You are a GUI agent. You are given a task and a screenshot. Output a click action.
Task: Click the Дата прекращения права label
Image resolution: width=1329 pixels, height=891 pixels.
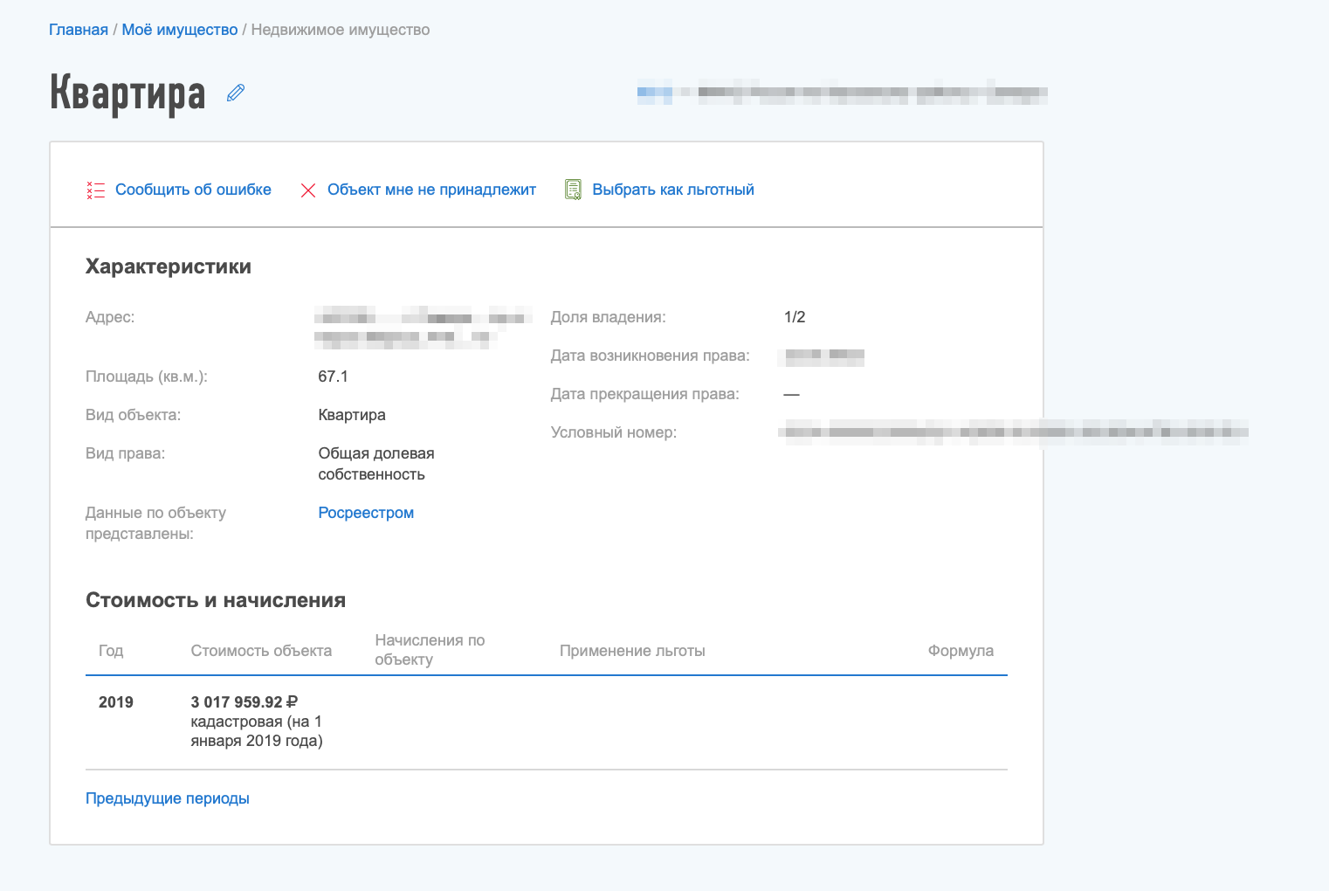coord(644,394)
